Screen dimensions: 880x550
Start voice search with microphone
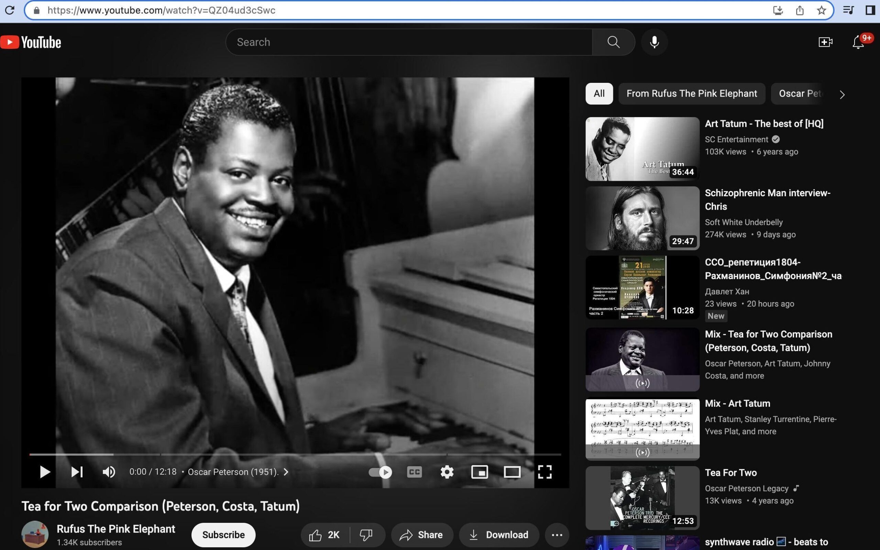click(x=654, y=42)
